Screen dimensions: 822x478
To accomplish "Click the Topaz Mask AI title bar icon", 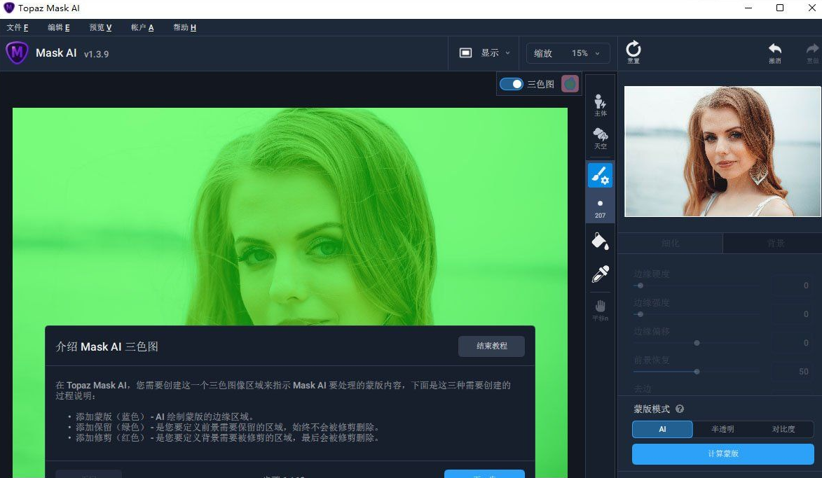I will pyautogui.click(x=9, y=8).
